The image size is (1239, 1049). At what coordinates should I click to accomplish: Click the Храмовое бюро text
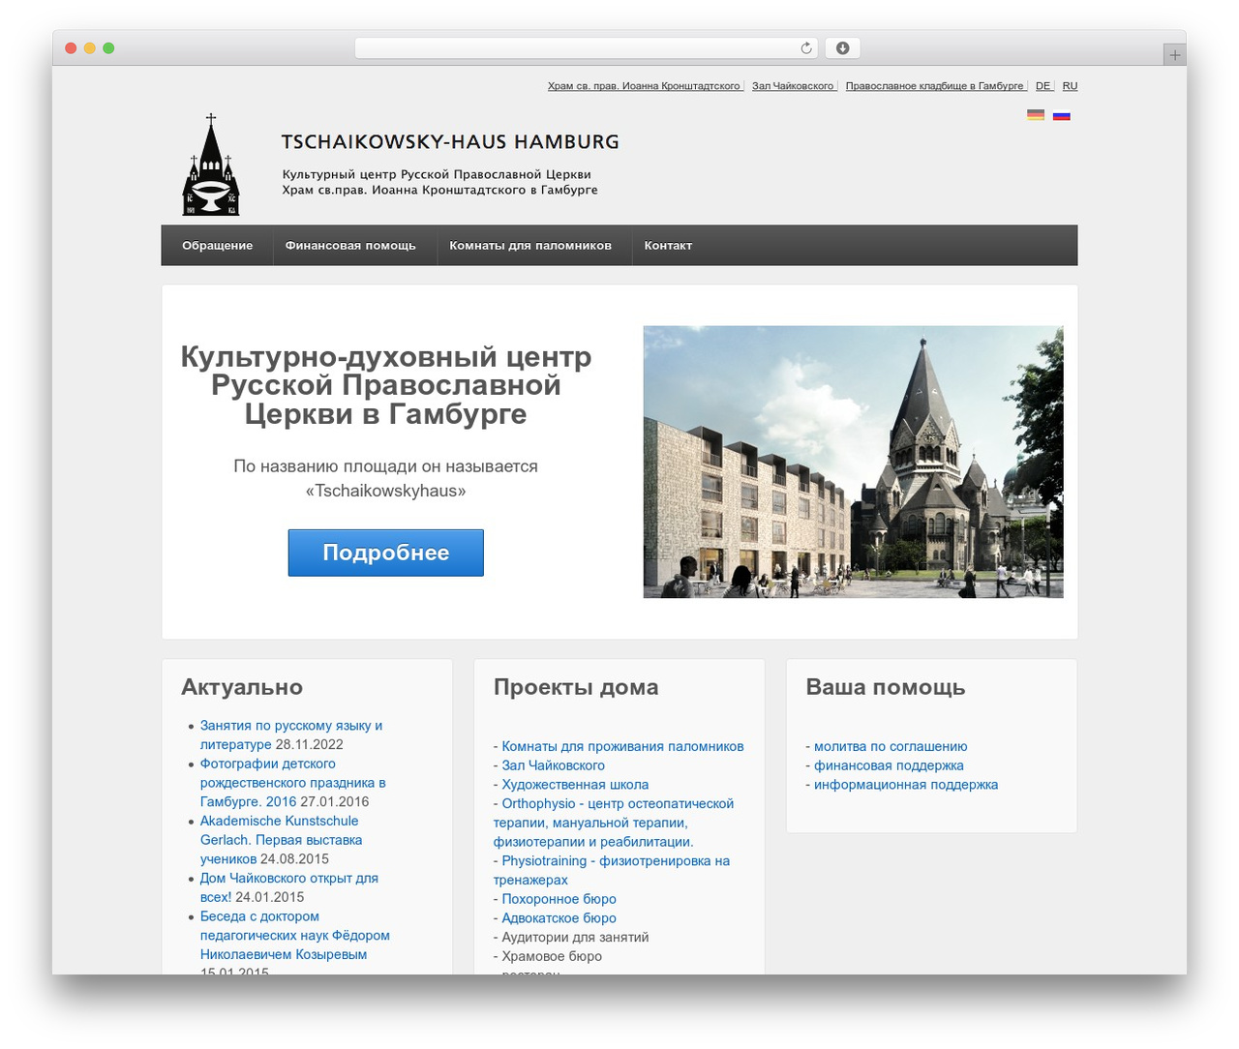coord(552,956)
